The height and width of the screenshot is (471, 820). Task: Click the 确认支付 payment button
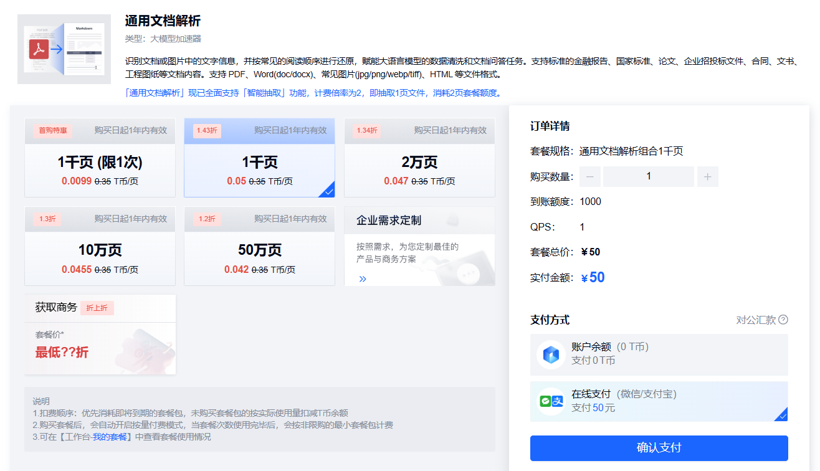point(659,448)
